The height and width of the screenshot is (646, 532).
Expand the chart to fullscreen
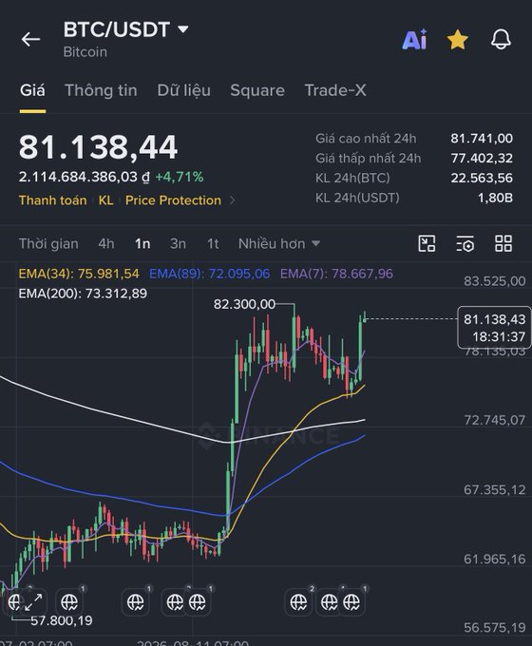pyautogui.click(x=33, y=602)
